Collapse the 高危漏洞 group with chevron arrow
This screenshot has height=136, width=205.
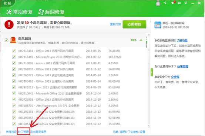141,40
